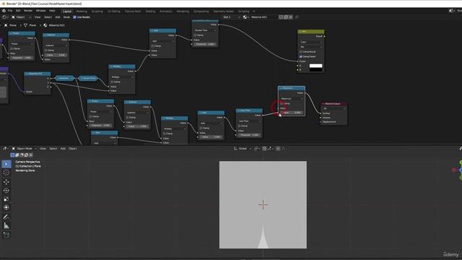Select the Measure tool in viewport toolbar

pyautogui.click(x=6, y=226)
